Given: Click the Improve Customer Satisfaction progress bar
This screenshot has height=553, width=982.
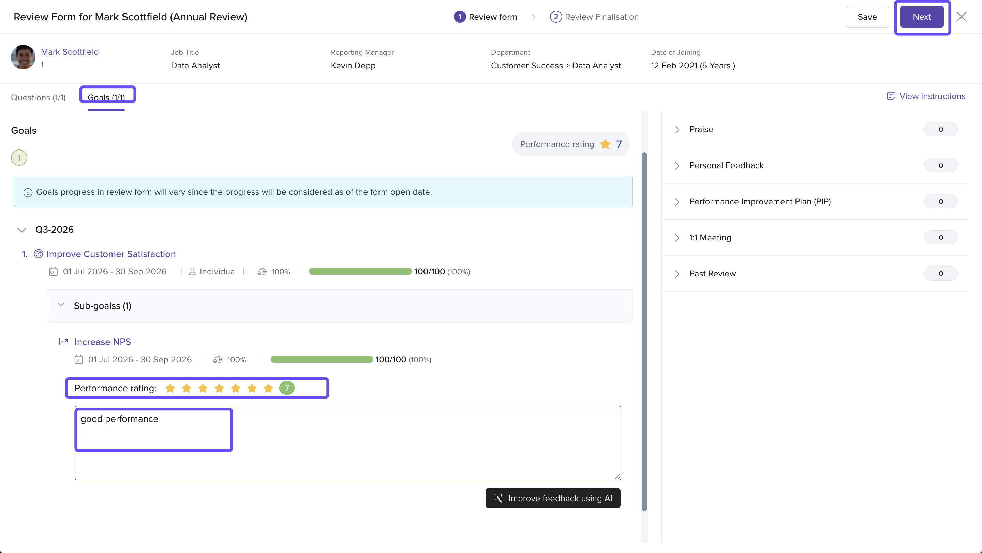Looking at the screenshot, I should 360,272.
